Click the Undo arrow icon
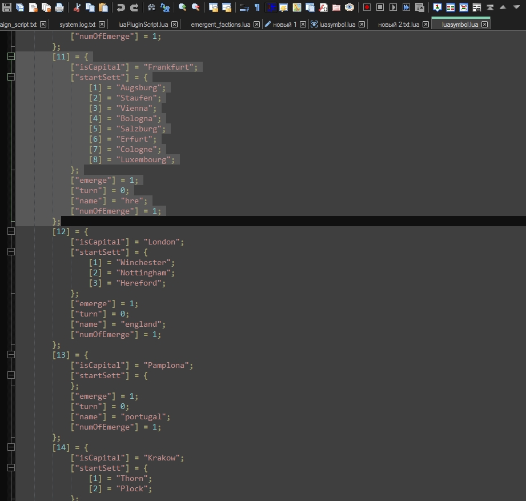This screenshot has height=501, width=526. point(121,7)
